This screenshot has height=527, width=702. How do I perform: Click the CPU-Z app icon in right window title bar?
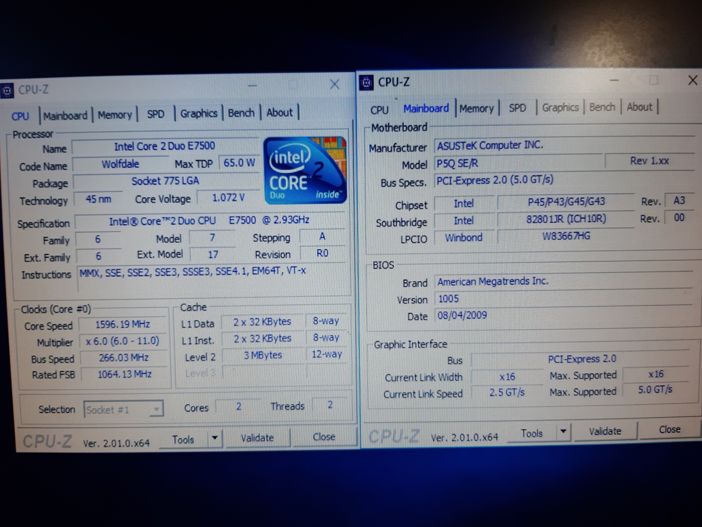[367, 83]
